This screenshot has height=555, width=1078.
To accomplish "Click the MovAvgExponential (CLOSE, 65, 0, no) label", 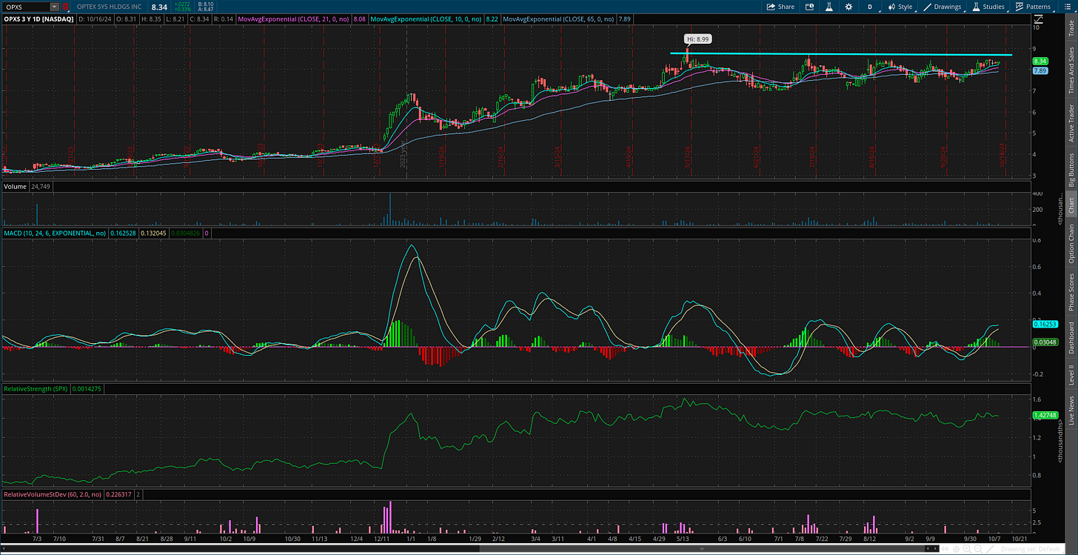I will point(559,18).
